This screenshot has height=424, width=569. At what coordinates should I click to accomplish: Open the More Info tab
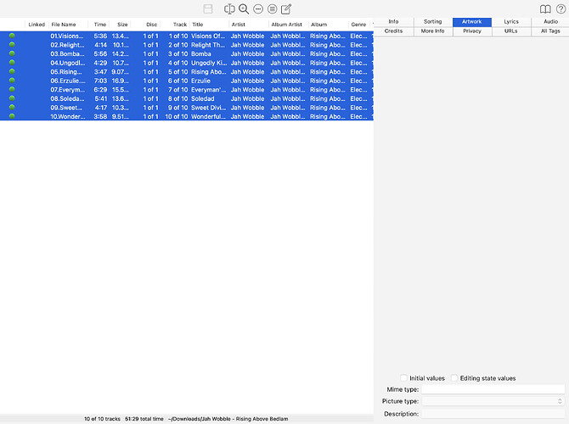[432, 31]
